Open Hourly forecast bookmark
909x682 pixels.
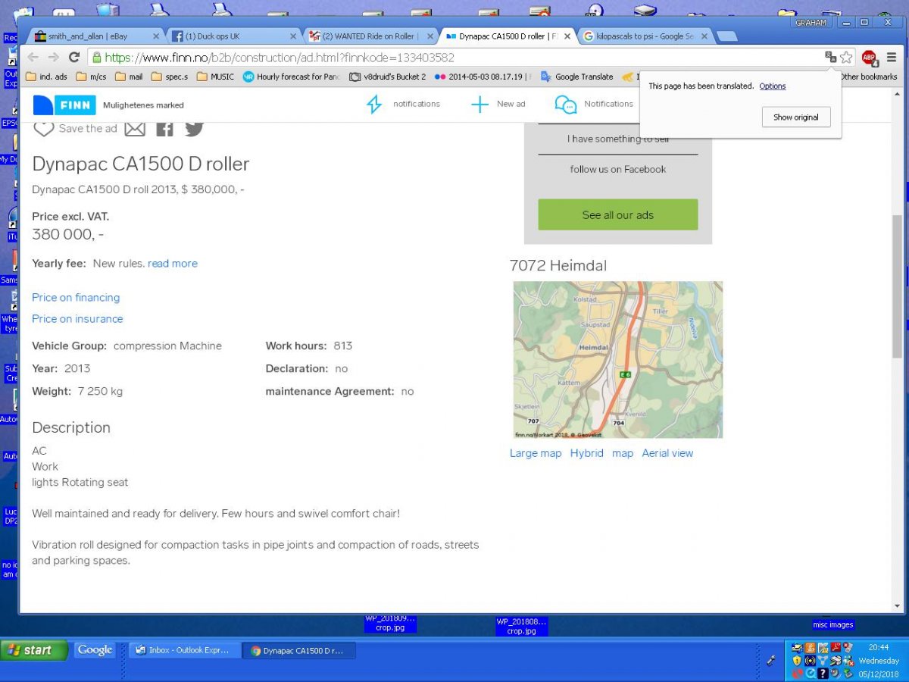tap(292, 77)
